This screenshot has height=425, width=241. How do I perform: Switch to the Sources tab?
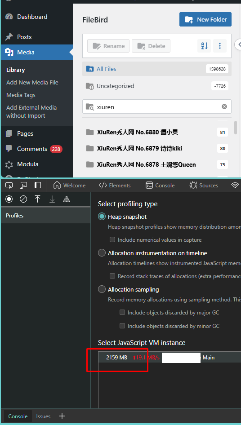pyautogui.click(x=204, y=186)
